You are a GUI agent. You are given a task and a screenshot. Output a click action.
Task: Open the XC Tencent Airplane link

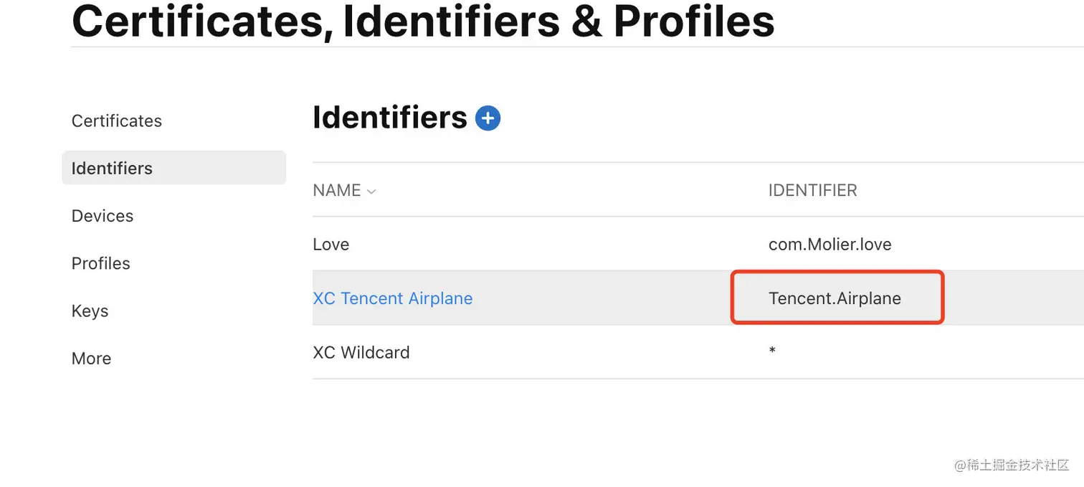[393, 298]
